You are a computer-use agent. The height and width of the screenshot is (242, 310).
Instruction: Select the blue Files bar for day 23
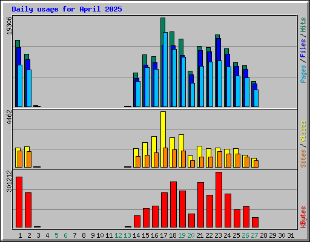pyautogui.click(x=219, y=50)
